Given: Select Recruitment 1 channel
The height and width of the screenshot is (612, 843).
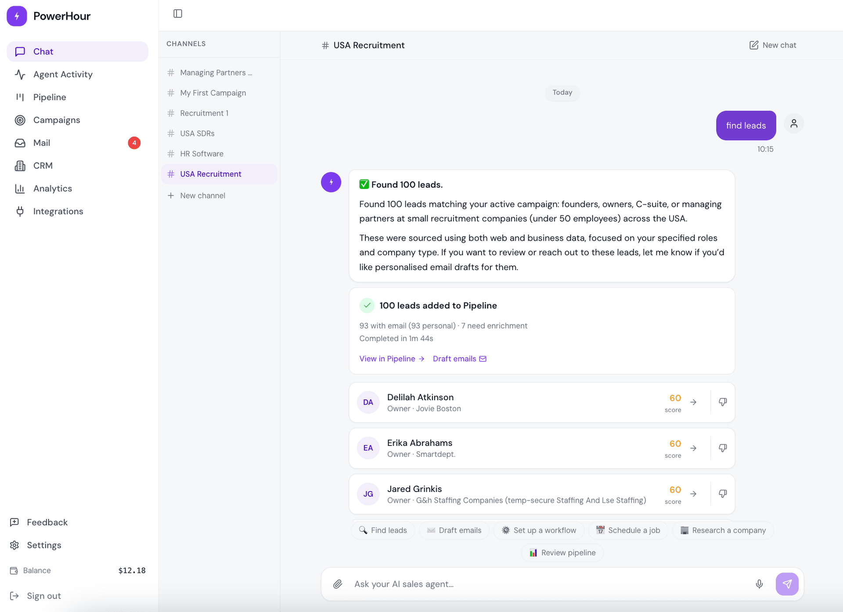Looking at the screenshot, I should pyautogui.click(x=219, y=113).
